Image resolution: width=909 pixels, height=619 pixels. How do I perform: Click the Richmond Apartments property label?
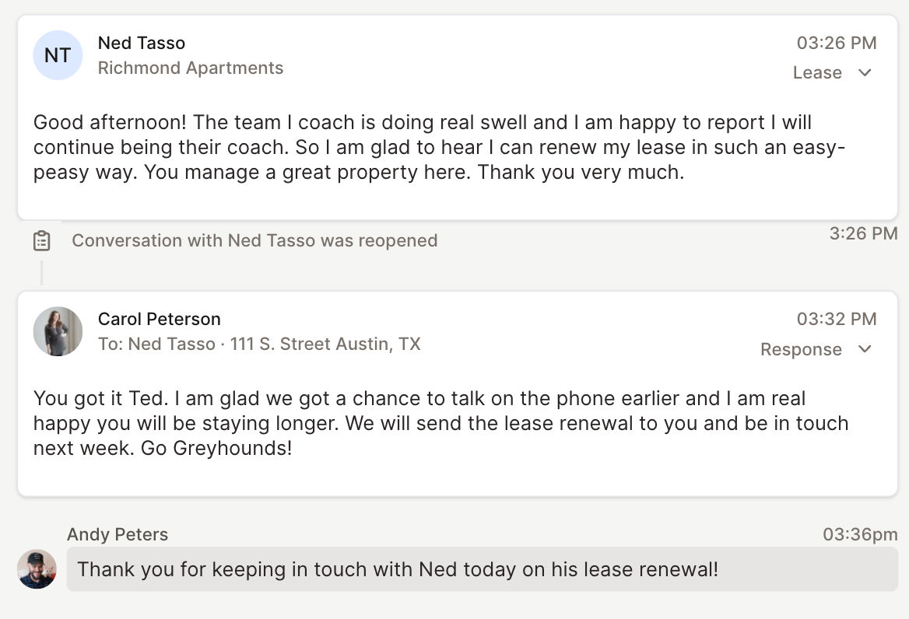click(x=190, y=68)
